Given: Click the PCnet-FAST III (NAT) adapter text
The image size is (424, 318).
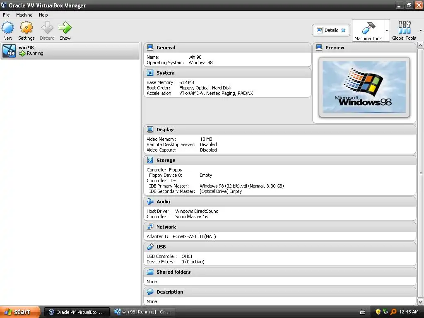Looking at the screenshot, I should [x=194, y=236].
